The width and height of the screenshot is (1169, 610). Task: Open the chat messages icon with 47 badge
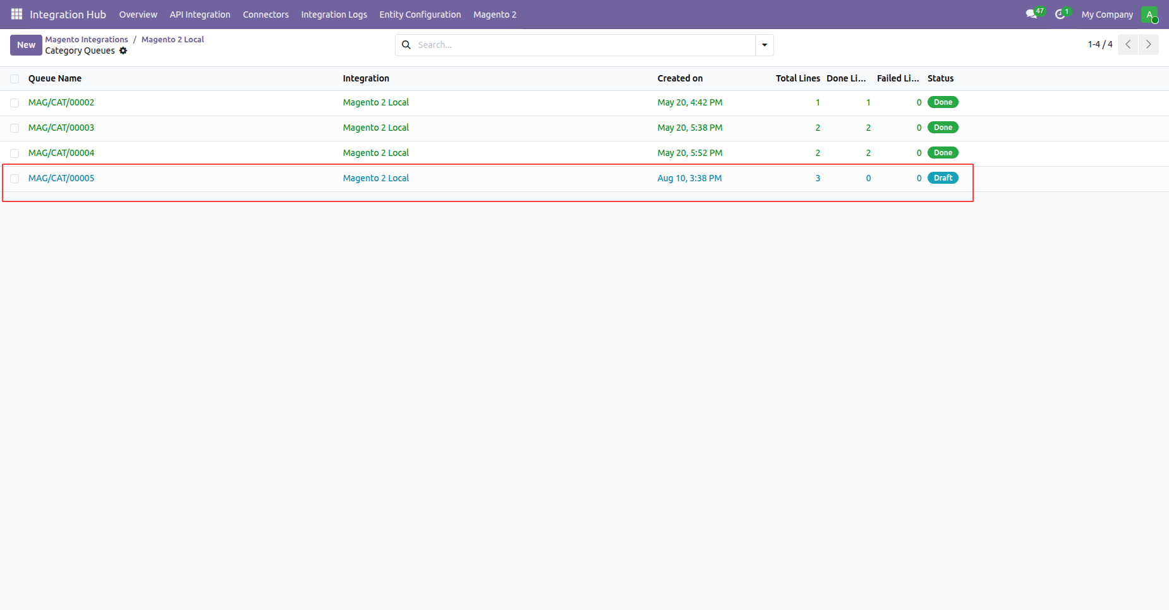[1034, 13]
